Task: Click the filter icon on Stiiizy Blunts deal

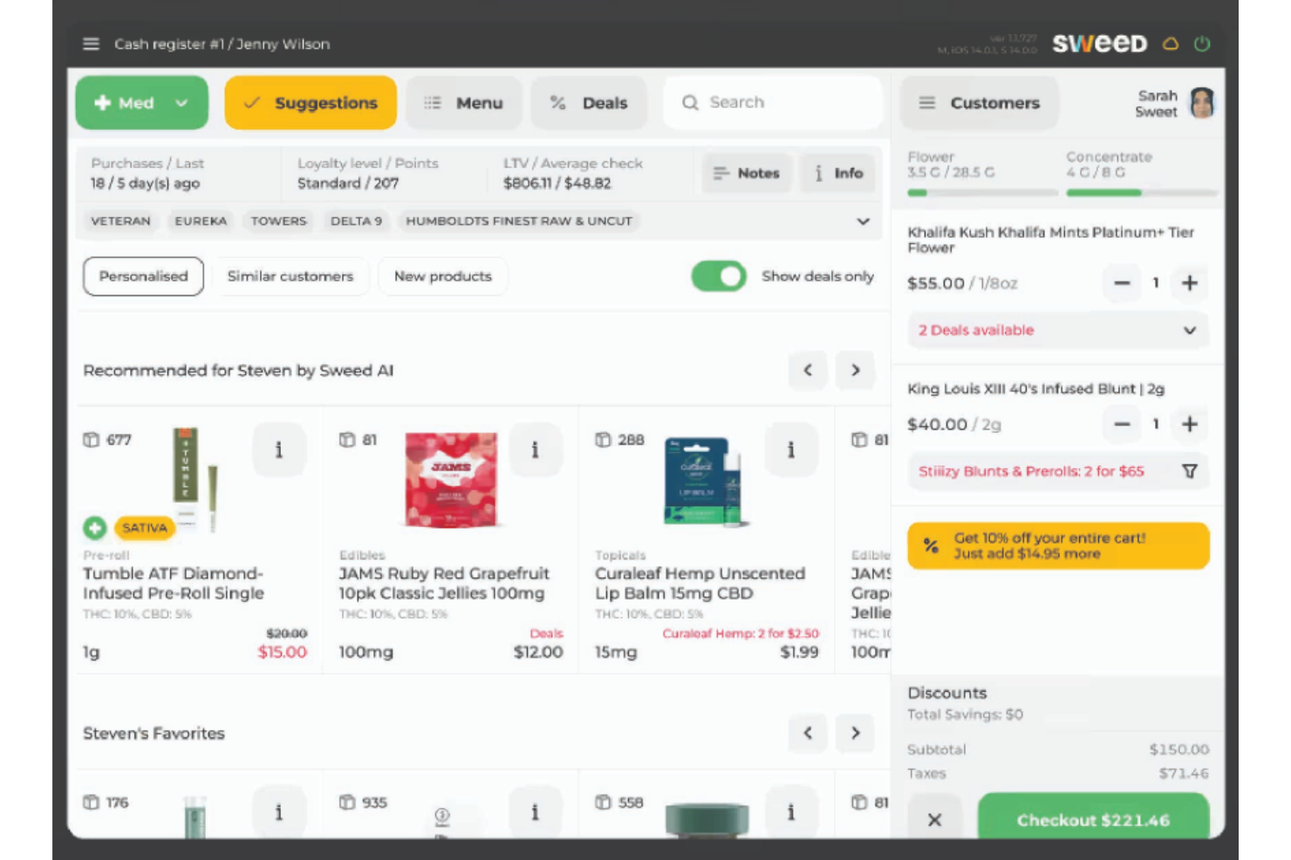Action: point(1190,471)
